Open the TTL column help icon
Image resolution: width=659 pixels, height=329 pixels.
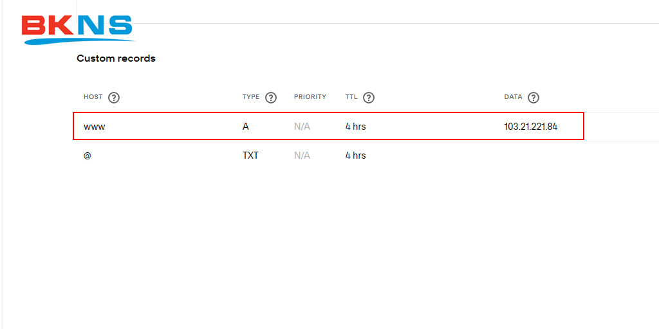[x=369, y=98]
